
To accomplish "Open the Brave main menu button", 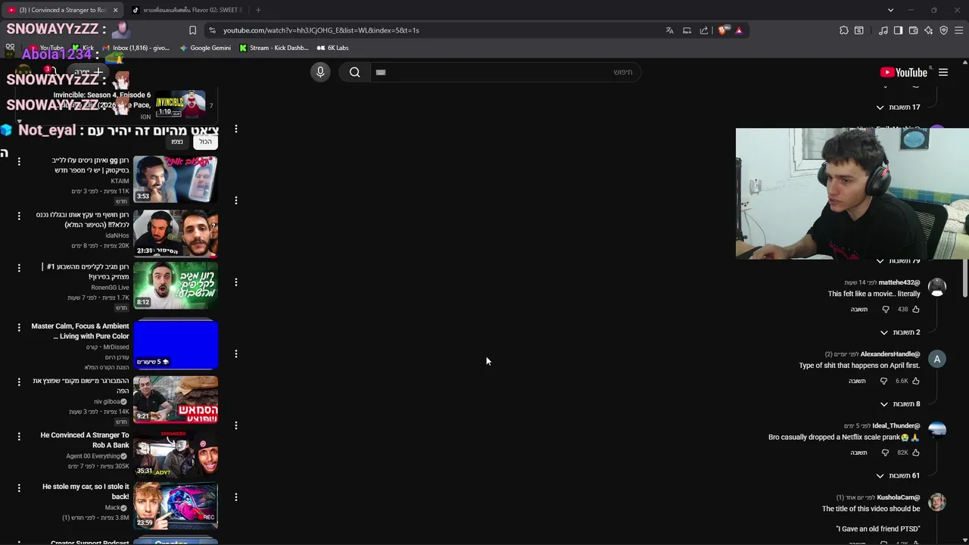I will pyautogui.click(x=959, y=30).
